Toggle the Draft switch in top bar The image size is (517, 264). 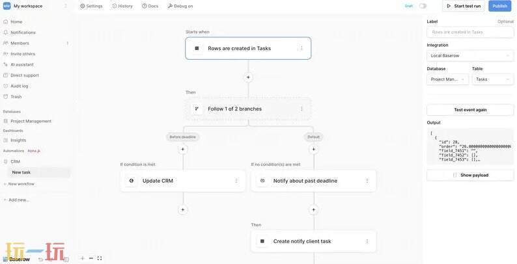click(x=423, y=6)
